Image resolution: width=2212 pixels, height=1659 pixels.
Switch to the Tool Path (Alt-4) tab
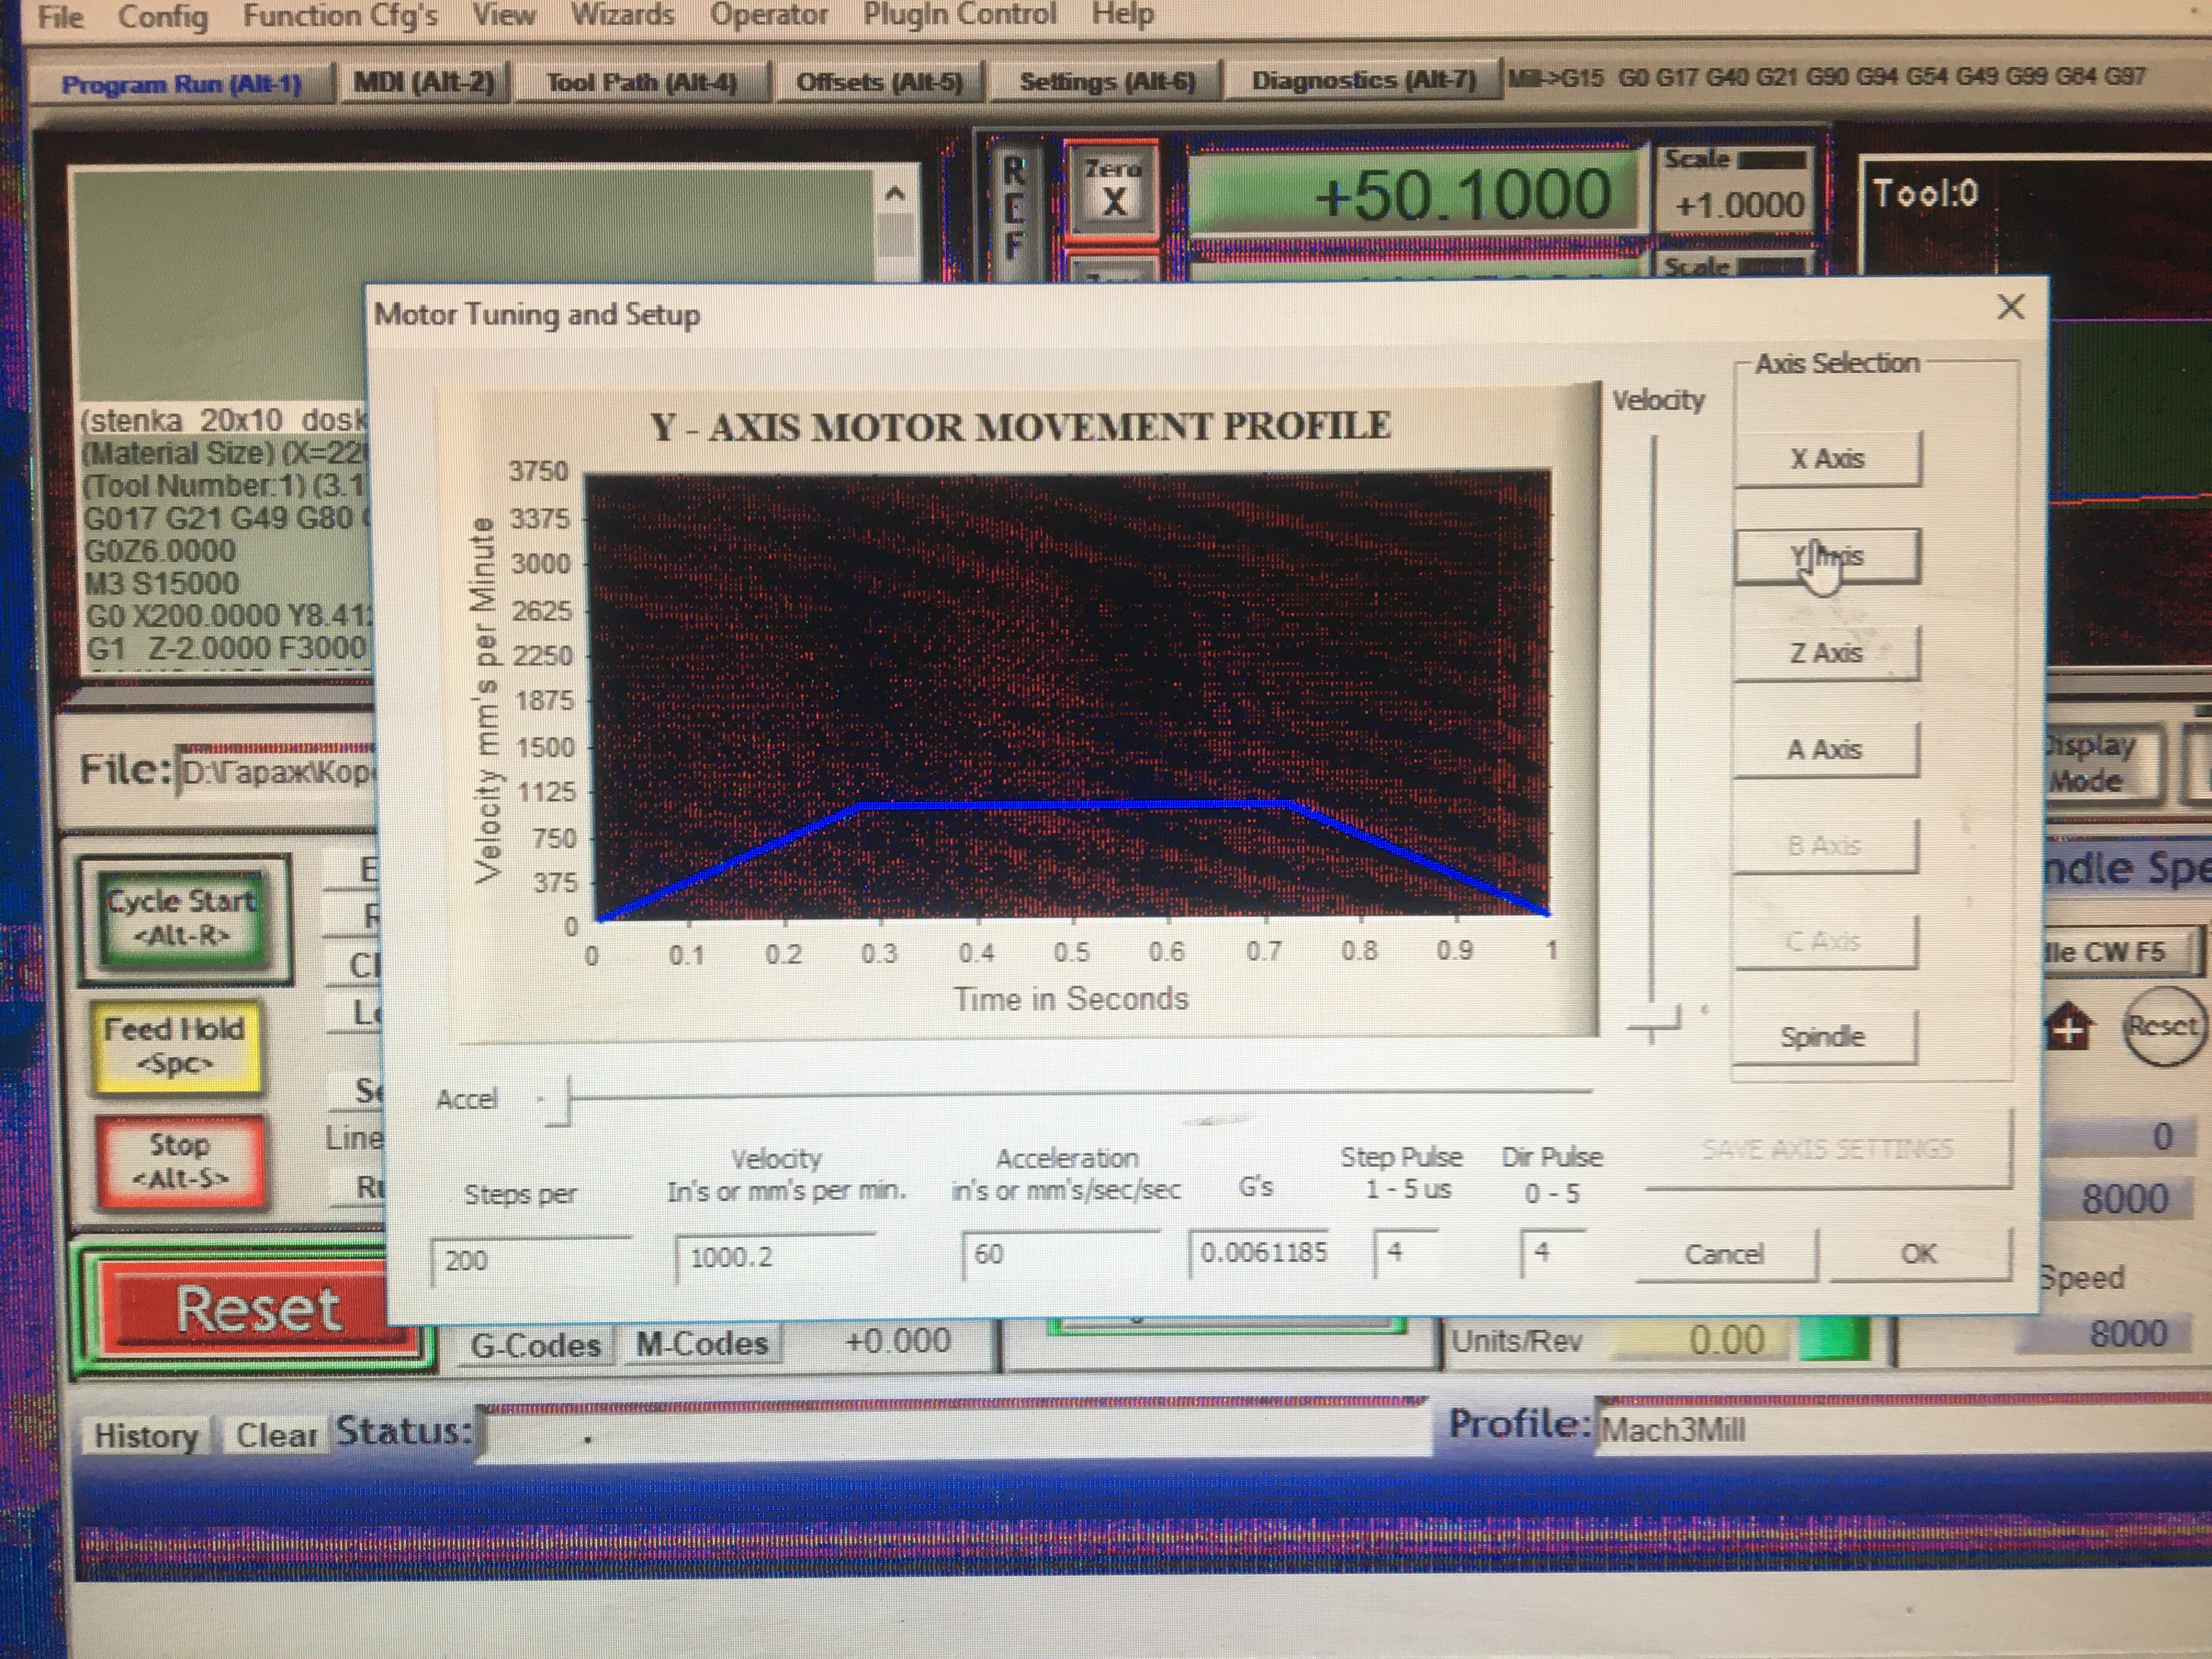tap(641, 83)
